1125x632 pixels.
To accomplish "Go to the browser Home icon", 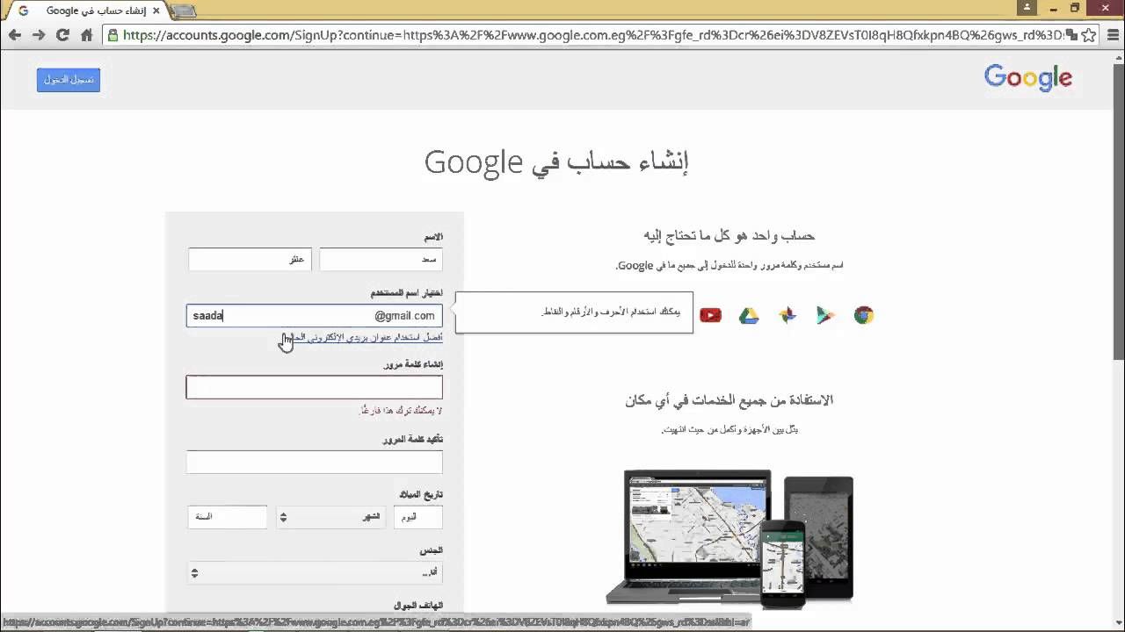I will (86, 35).
